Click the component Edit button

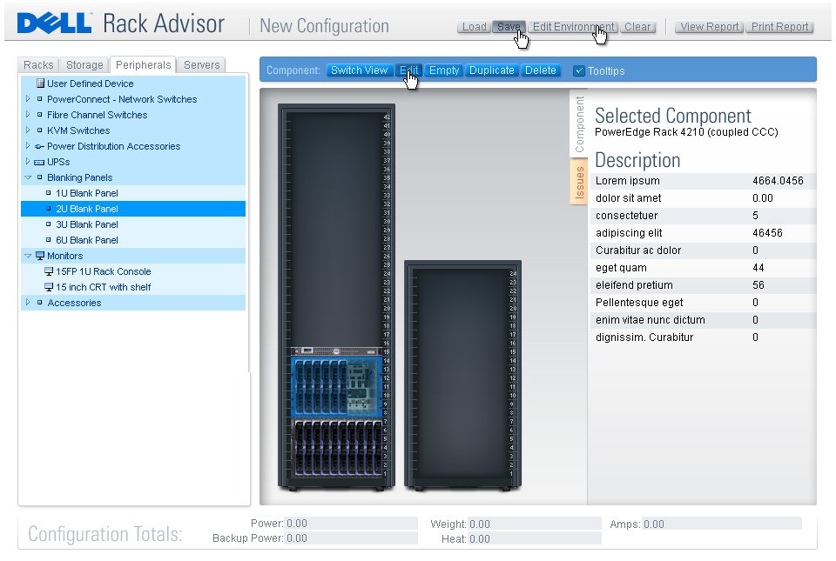(409, 70)
